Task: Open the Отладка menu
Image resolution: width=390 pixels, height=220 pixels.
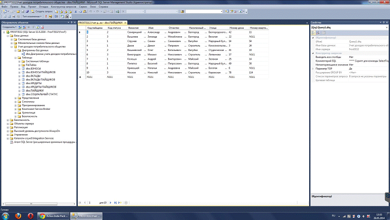Action: point(44,7)
